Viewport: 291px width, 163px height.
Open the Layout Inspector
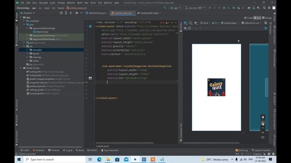coord(261,150)
